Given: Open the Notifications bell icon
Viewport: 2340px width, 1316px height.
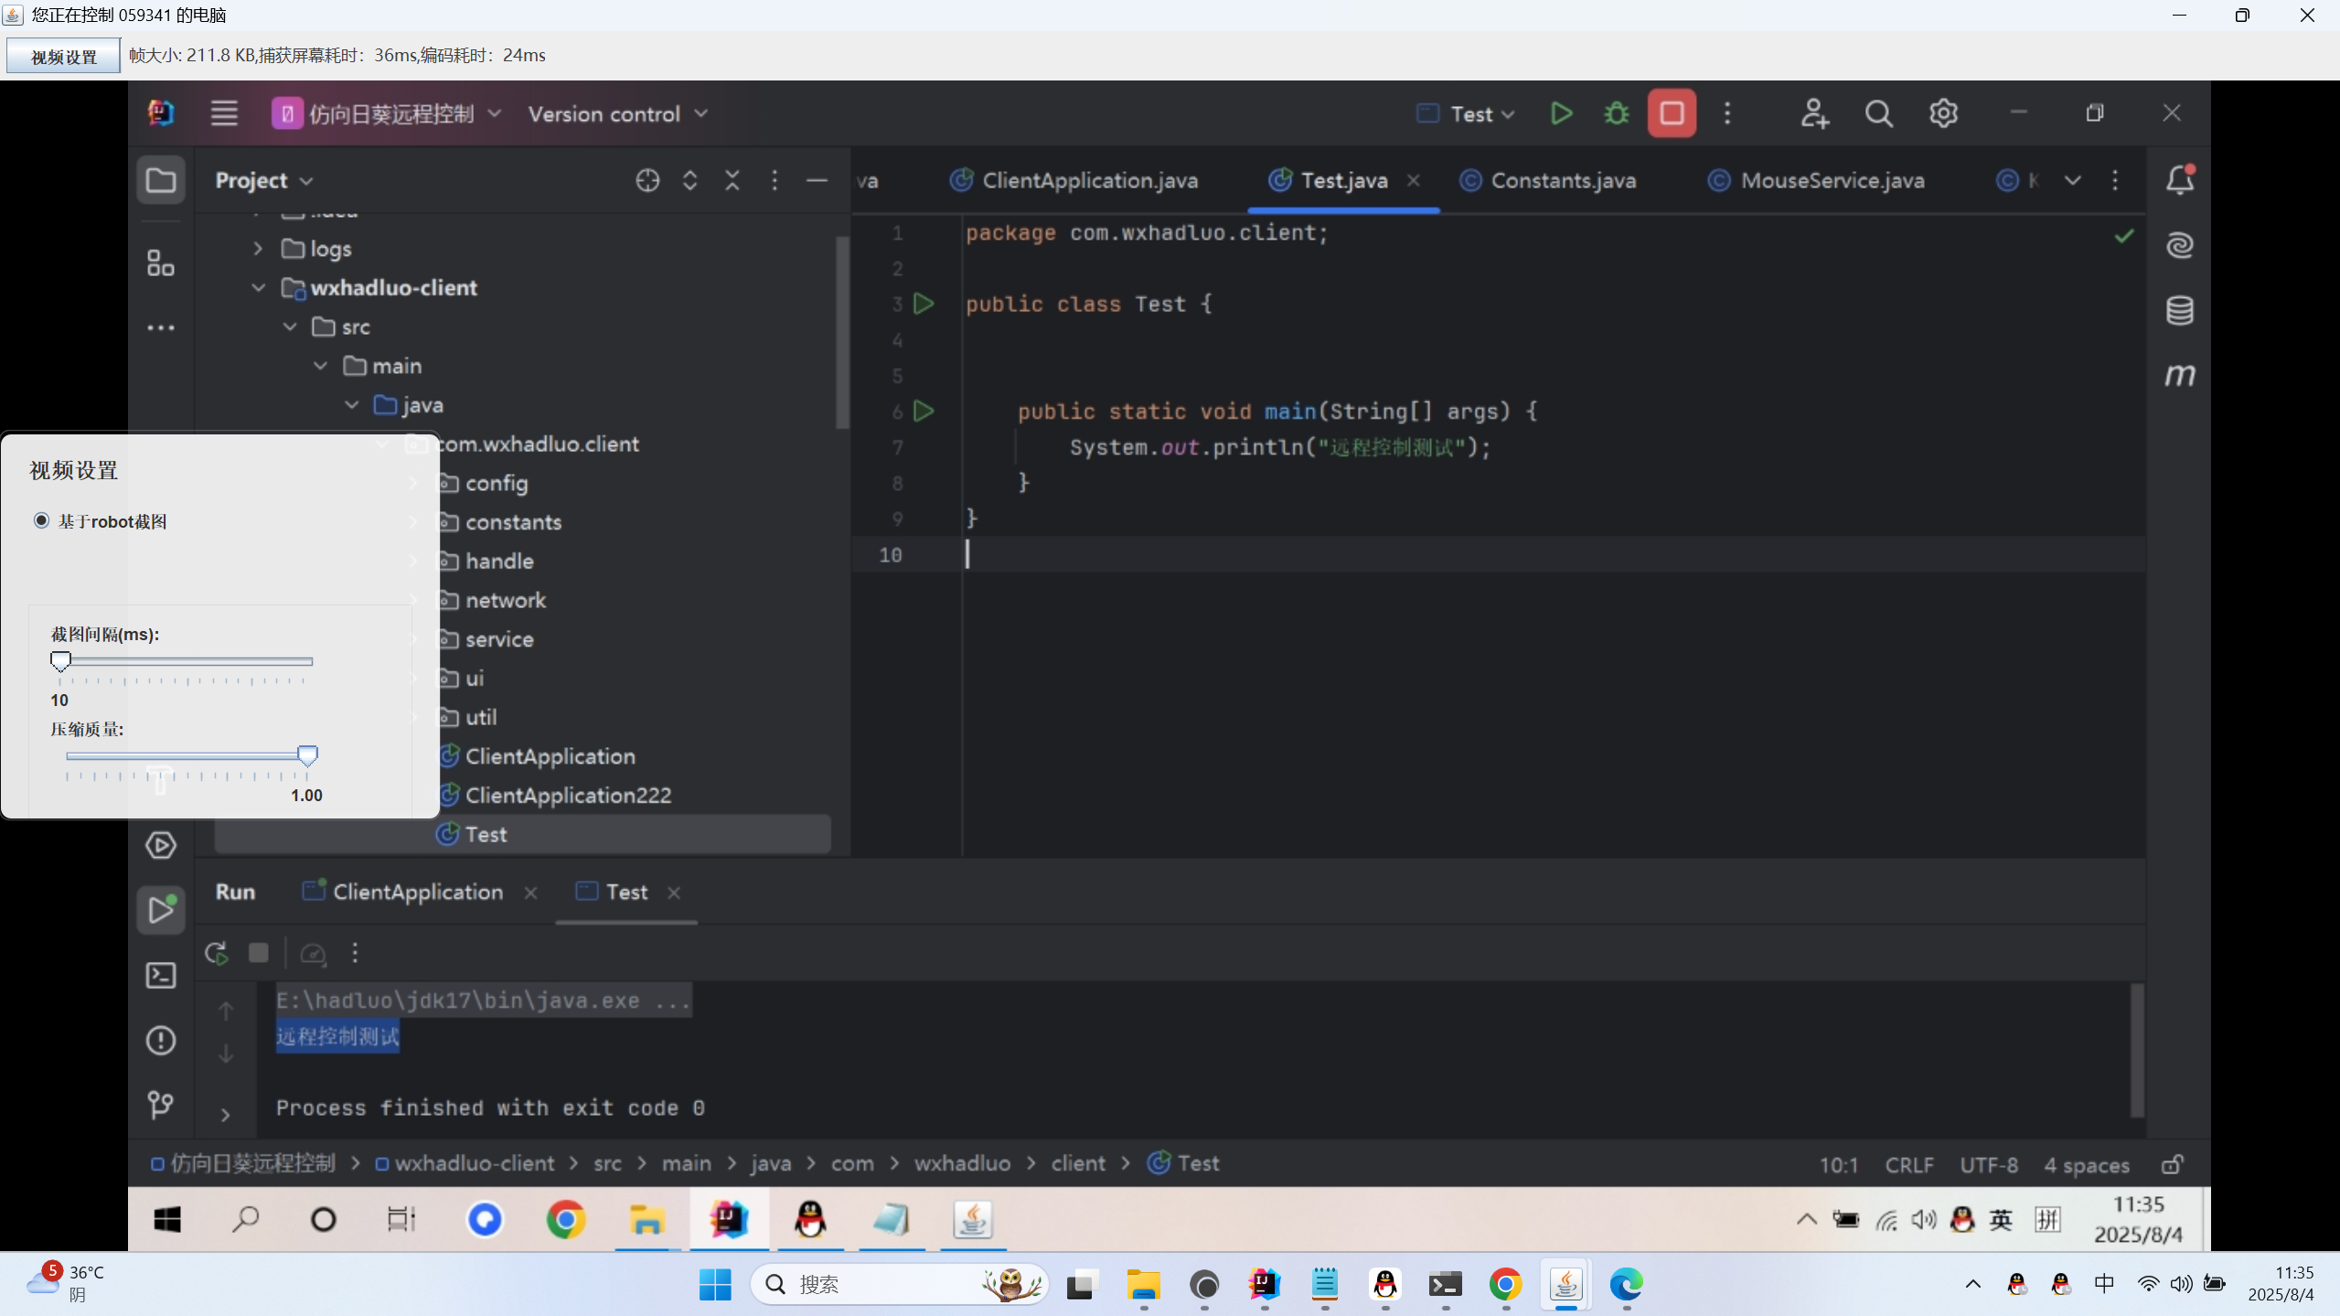Looking at the screenshot, I should pyautogui.click(x=2180, y=180).
